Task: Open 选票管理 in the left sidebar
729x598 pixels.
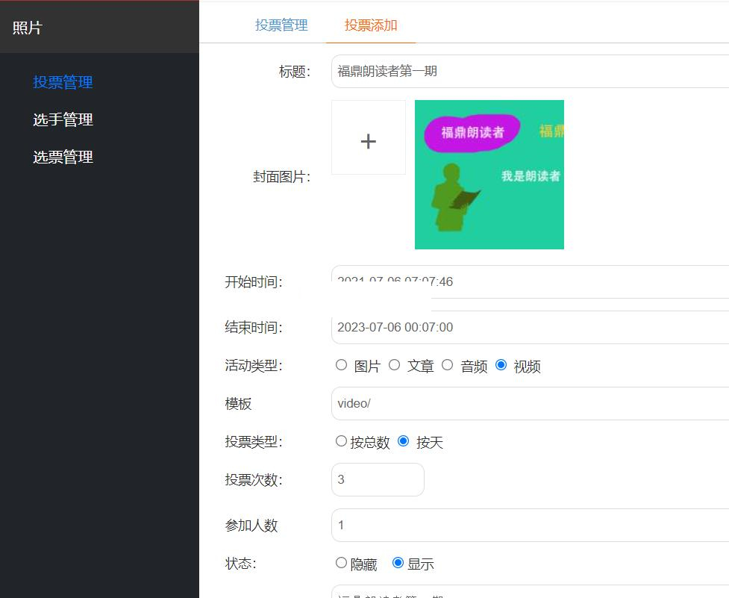Action: pyautogui.click(x=63, y=157)
